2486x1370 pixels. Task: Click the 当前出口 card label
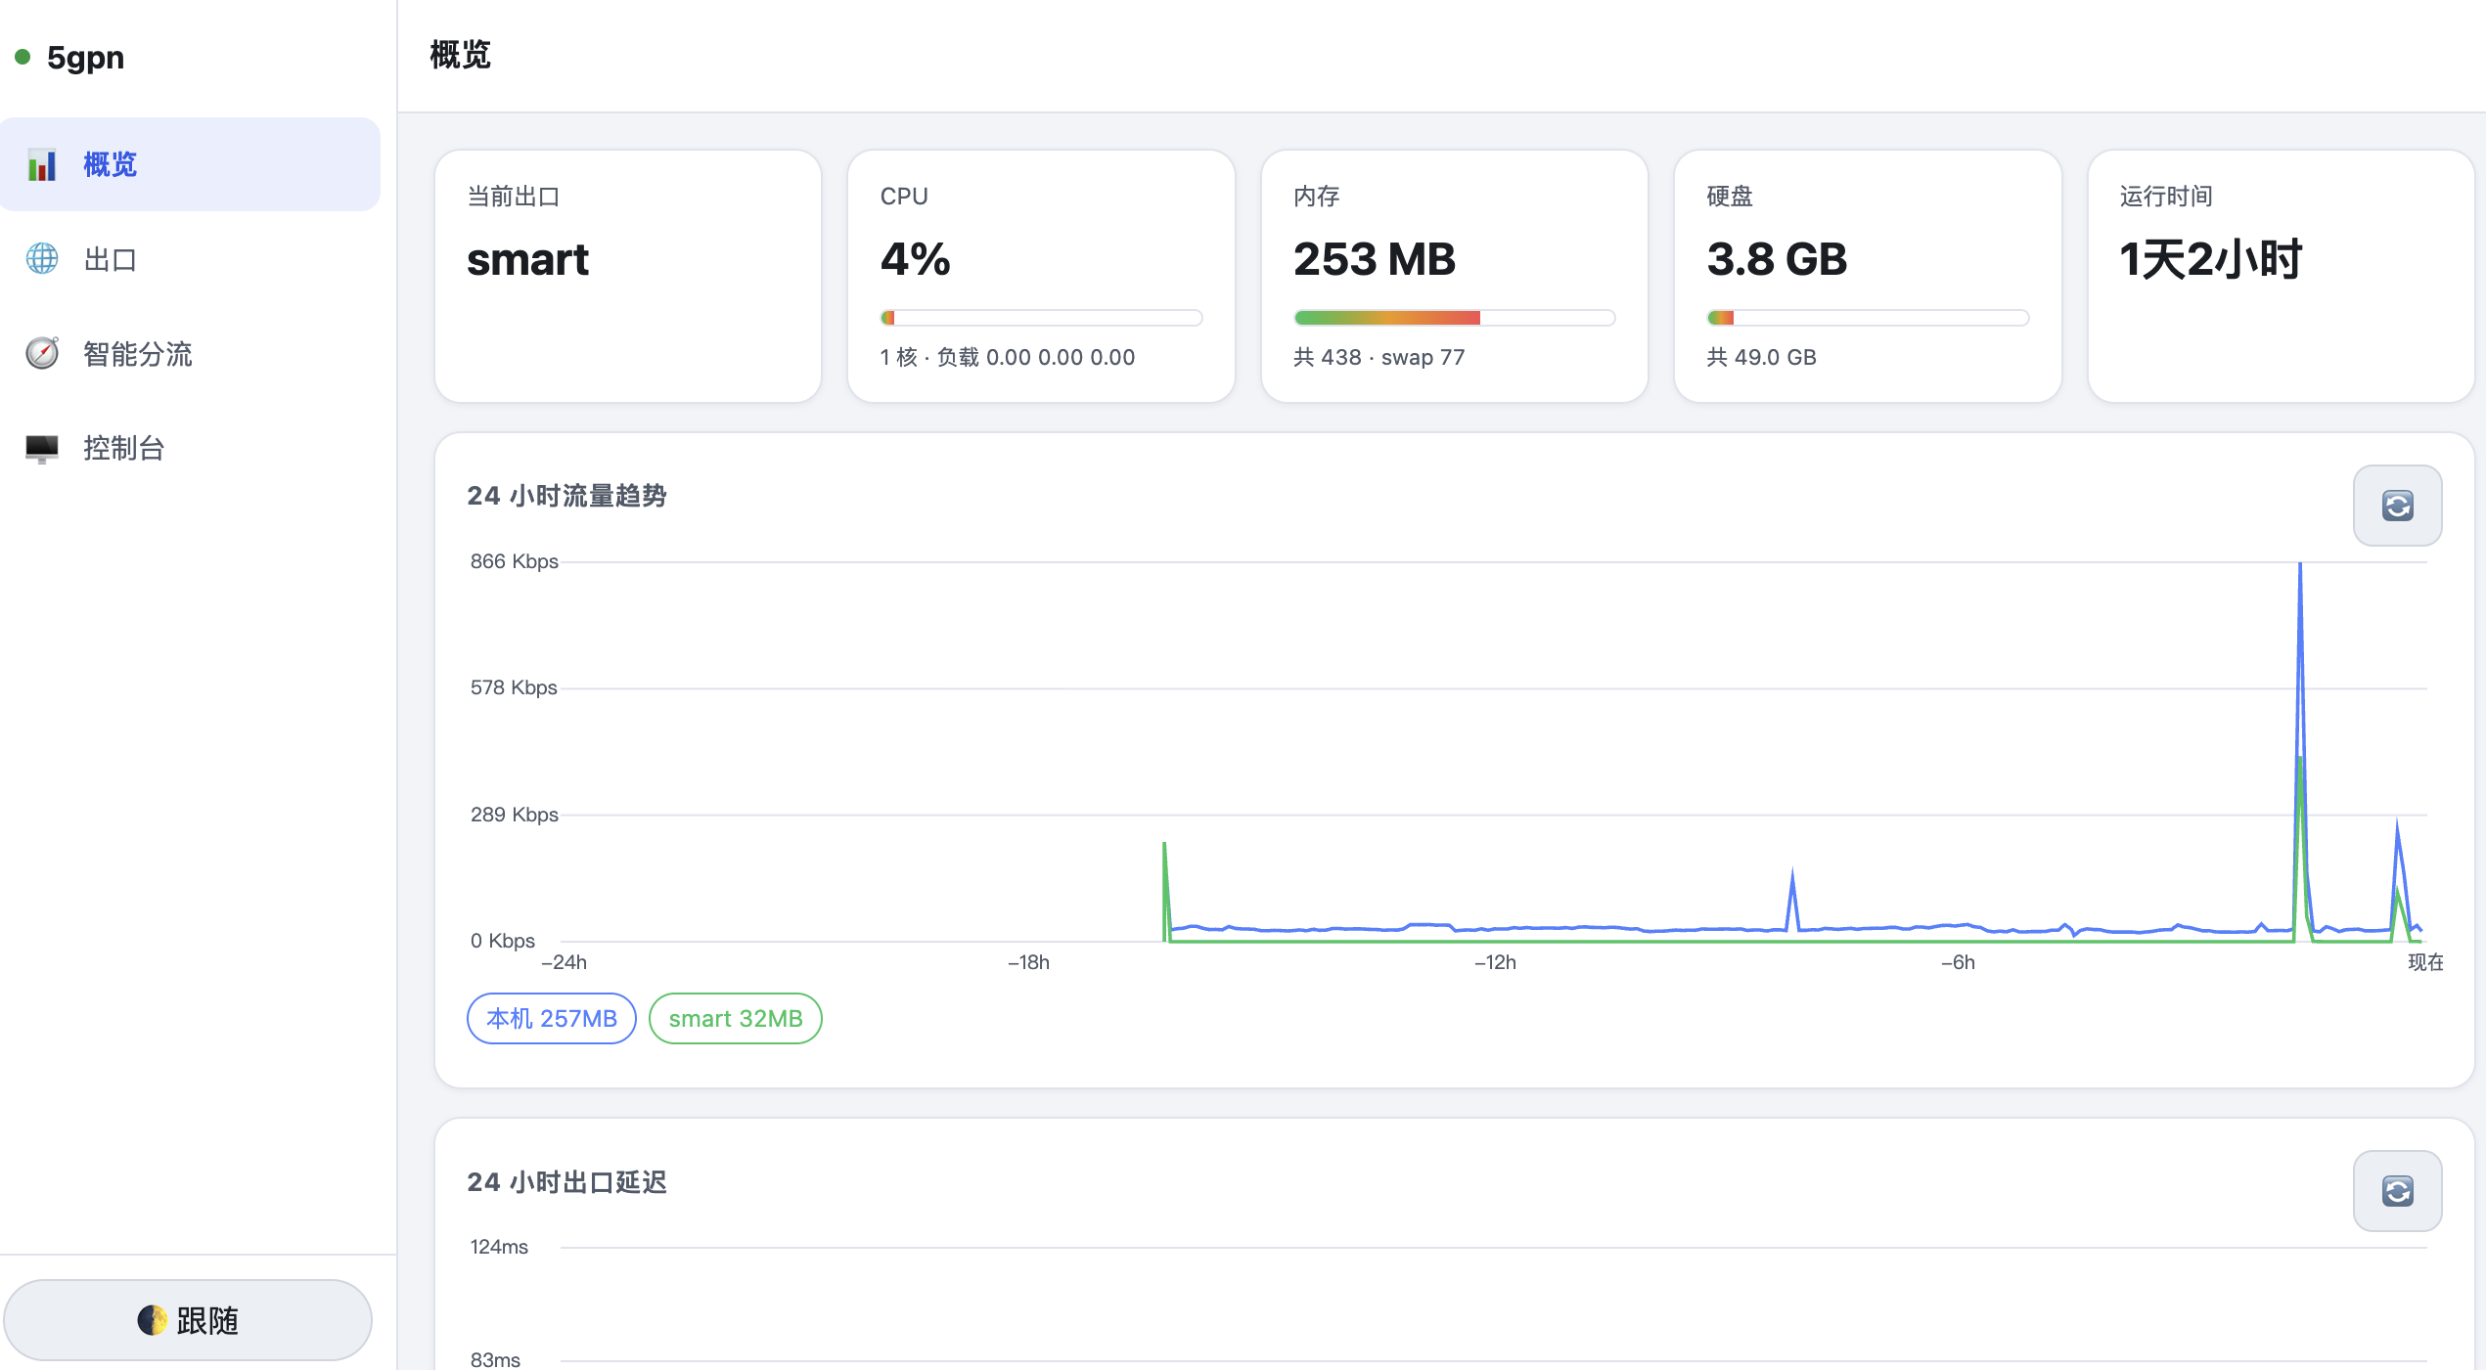pyautogui.click(x=513, y=197)
